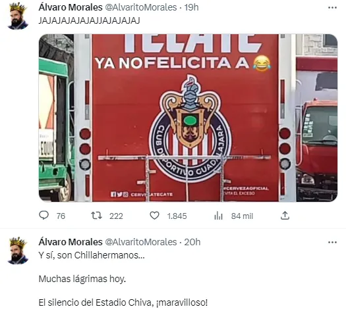
Task: Open the Álvaro Morales name on the first tweet
Action: pos(71,7)
